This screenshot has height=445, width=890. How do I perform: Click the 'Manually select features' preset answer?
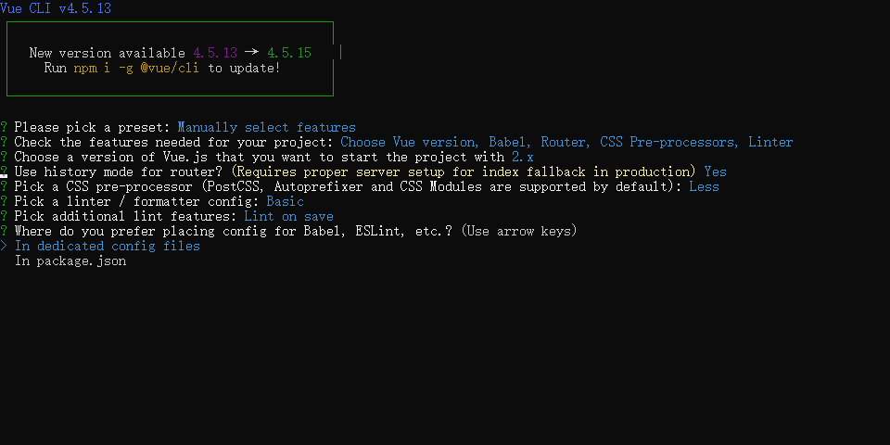click(x=267, y=127)
